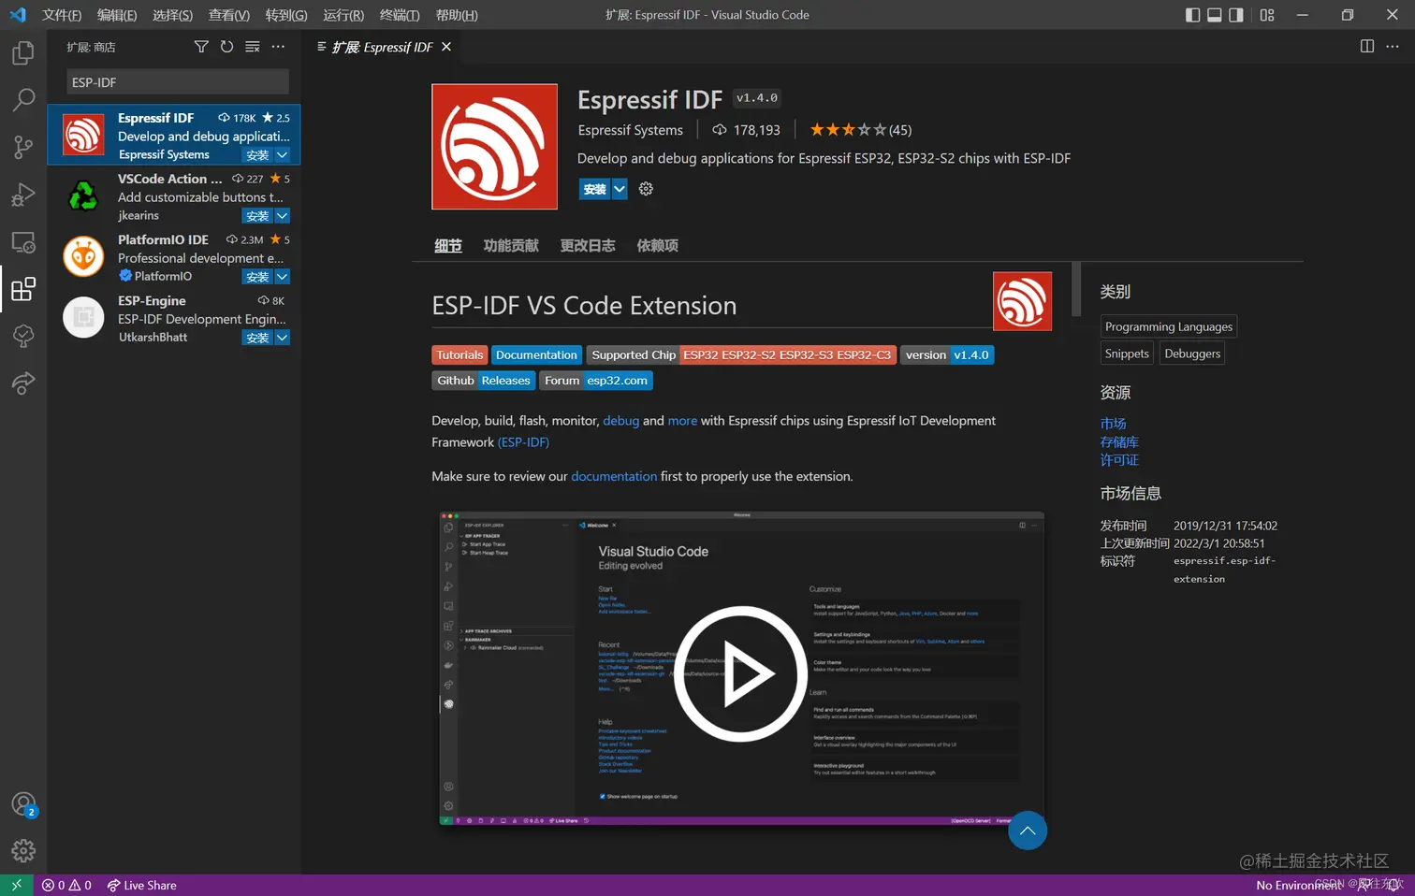
Task: Install VSCode Action Buttons extension
Action: tap(257, 216)
